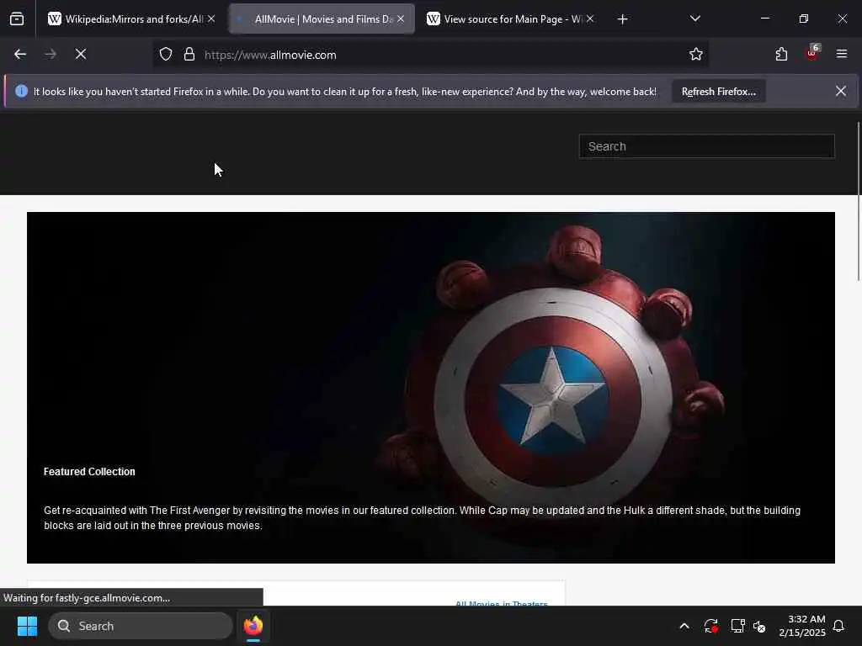Click the page vertical scrollbar
Viewport: 862px width, 646px height.
pyautogui.click(x=858, y=201)
